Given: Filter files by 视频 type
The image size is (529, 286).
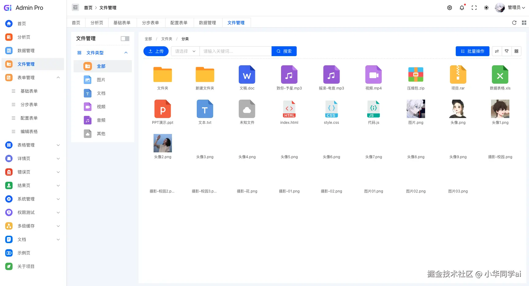Looking at the screenshot, I should [103, 107].
